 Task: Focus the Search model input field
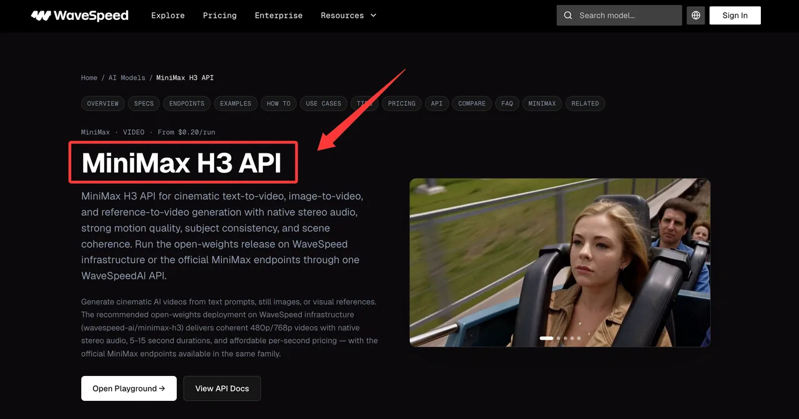619,16
